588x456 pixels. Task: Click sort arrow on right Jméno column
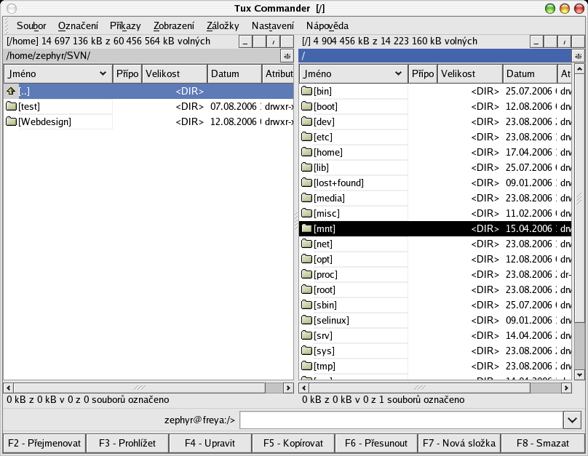398,74
